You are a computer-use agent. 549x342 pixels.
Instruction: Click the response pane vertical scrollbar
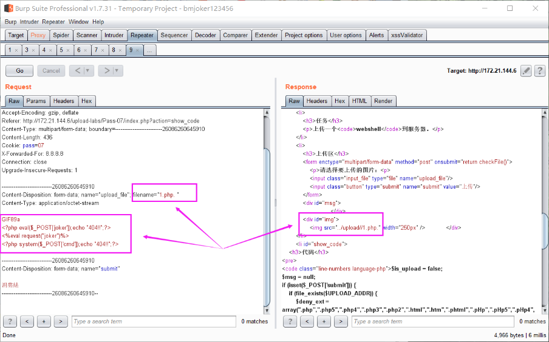point(545,211)
